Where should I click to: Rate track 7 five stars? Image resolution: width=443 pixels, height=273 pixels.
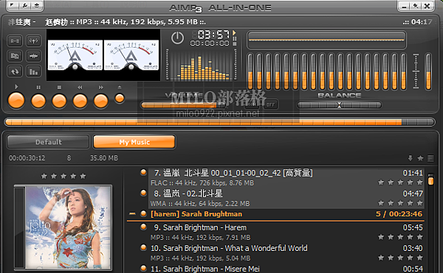tap(420, 182)
